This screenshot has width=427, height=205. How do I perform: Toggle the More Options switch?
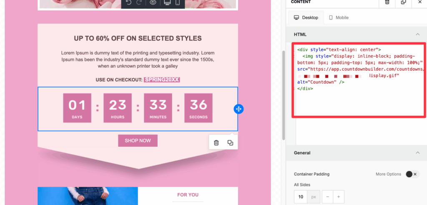click(x=412, y=174)
